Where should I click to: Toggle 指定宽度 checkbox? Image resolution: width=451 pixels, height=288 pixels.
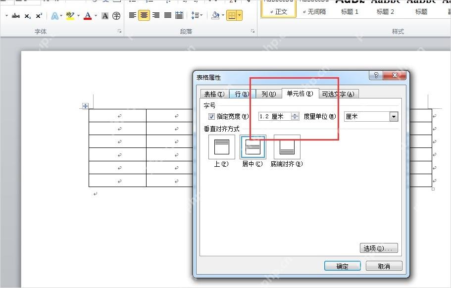point(211,116)
